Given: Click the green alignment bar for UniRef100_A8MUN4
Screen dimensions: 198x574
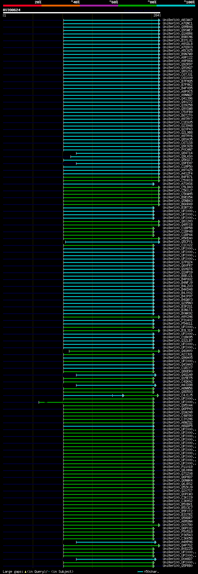Looking at the screenshot, I should (x=109, y=522).
